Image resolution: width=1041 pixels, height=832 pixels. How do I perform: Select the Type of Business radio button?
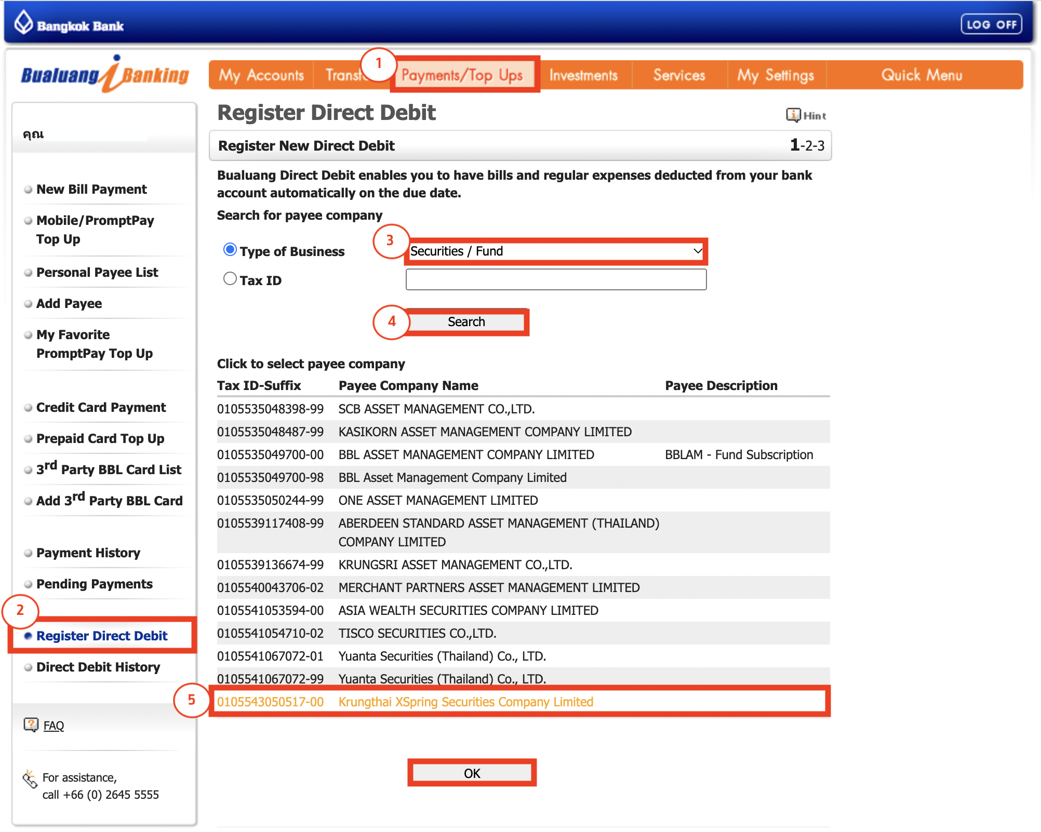[x=230, y=250]
